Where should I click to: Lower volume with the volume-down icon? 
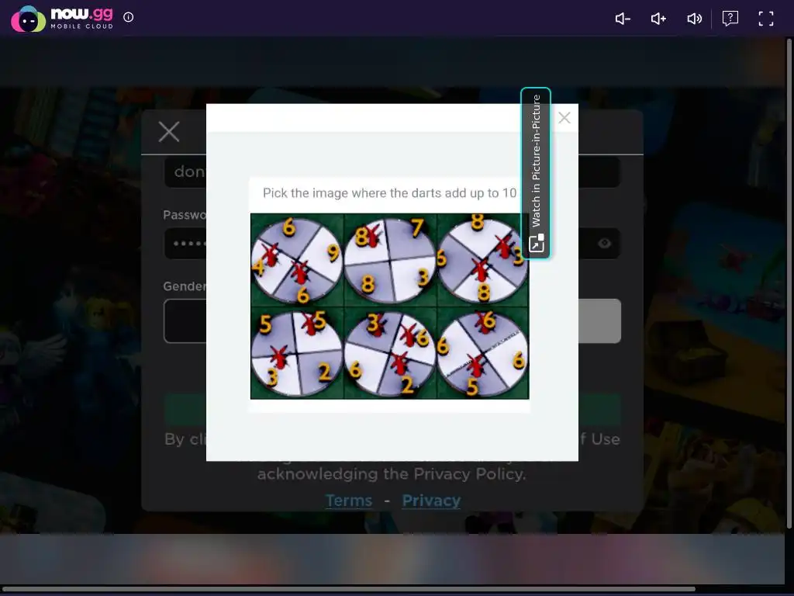(x=623, y=19)
